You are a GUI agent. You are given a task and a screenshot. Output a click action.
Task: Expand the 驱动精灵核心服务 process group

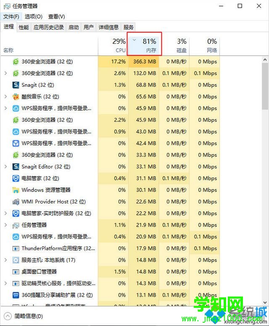point(6,283)
